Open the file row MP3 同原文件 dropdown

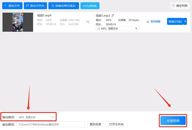click(117, 28)
